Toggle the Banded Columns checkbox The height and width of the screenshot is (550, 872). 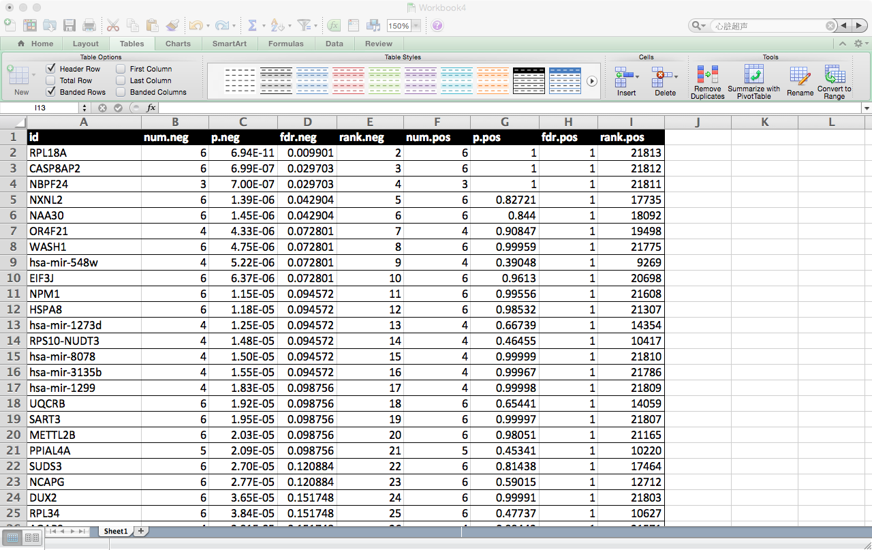(121, 92)
